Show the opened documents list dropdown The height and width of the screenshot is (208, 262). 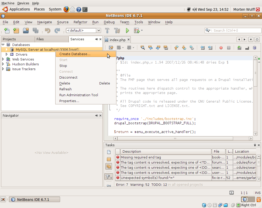pyautogui.click(x=251, y=40)
